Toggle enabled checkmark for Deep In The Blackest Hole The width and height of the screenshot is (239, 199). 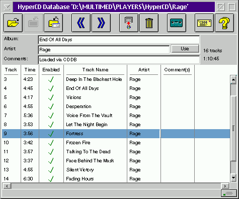click(51, 79)
